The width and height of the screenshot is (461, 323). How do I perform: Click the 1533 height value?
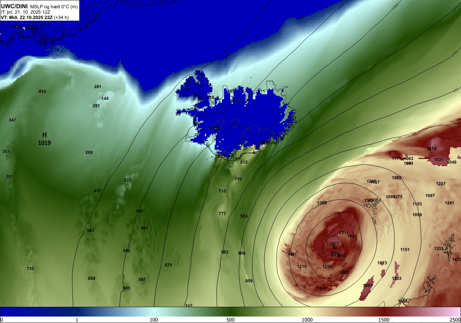[x=322, y=288]
